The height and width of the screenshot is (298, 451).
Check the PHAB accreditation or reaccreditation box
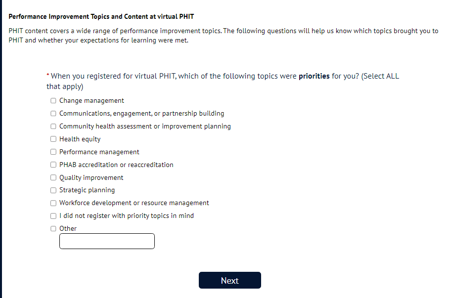[x=53, y=165]
